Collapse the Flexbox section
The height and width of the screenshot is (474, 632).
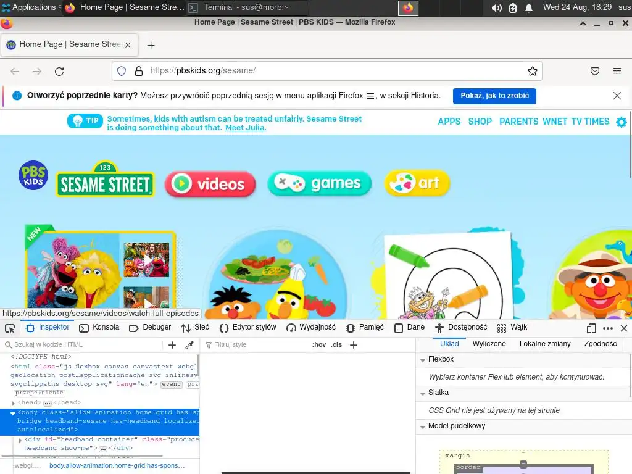(x=423, y=360)
